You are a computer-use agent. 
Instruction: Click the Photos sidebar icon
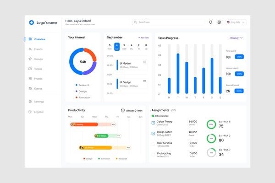30,79
